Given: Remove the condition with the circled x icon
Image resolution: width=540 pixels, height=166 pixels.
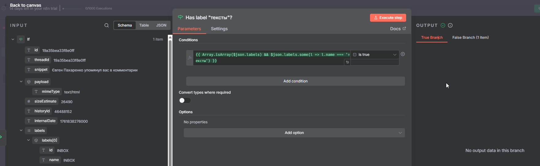Looking at the screenshot, I should (403, 54).
